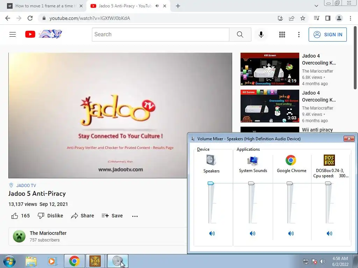The image size is (358, 268).
Task: Open the Action Center flag tray icon
Action: pyautogui.click(x=314, y=261)
